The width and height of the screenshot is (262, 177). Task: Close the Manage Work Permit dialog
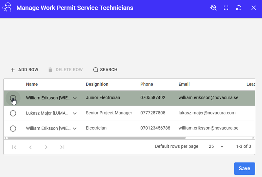[x=254, y=8]
